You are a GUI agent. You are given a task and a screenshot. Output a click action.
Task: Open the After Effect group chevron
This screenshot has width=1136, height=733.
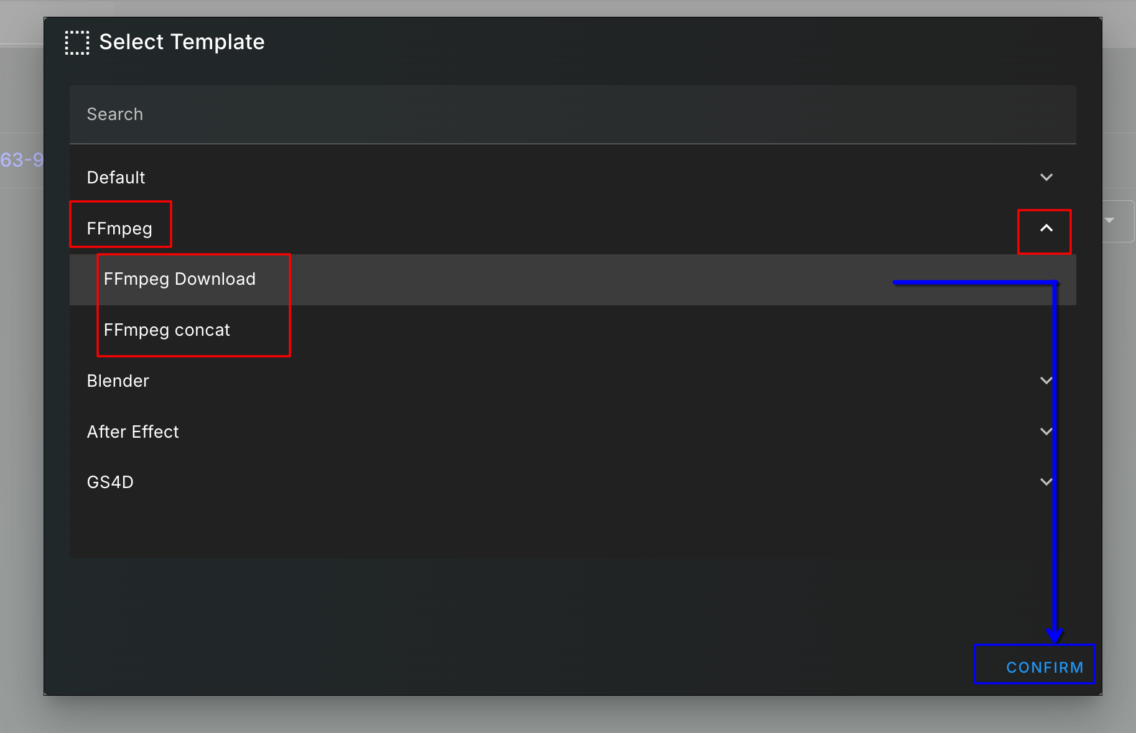click(1046, 431)
